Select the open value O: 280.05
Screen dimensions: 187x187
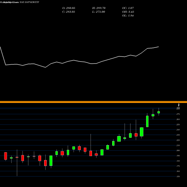pyautogui.click(x=69, y=8)
